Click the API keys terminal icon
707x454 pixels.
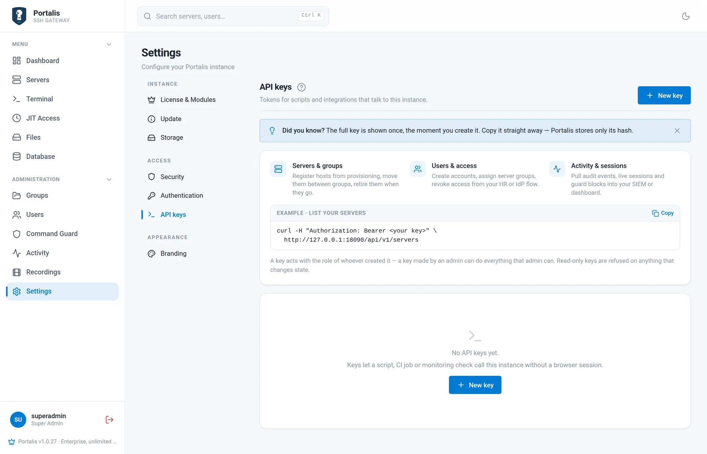pyautogui.click(x=151, y=214)
